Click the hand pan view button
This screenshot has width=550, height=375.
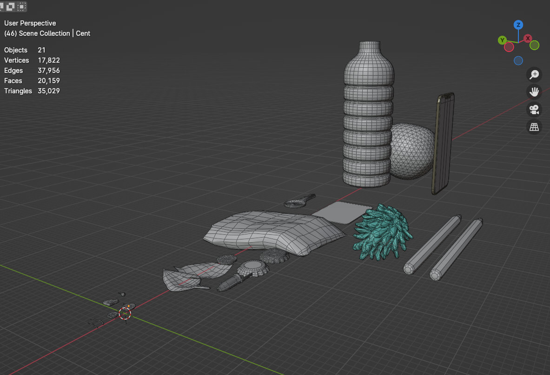click(x=534, y=92)
